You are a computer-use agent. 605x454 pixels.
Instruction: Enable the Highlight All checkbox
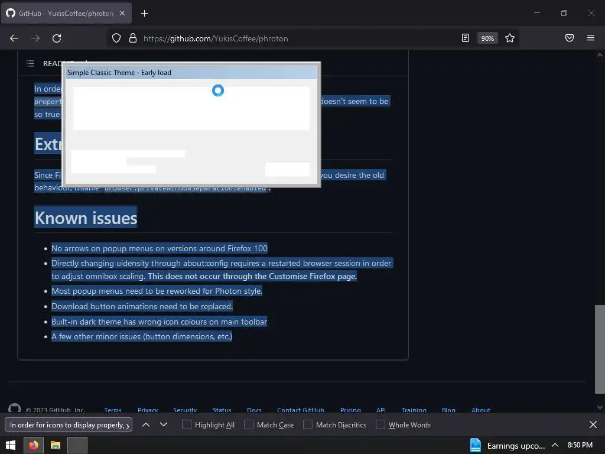[186, 424]
